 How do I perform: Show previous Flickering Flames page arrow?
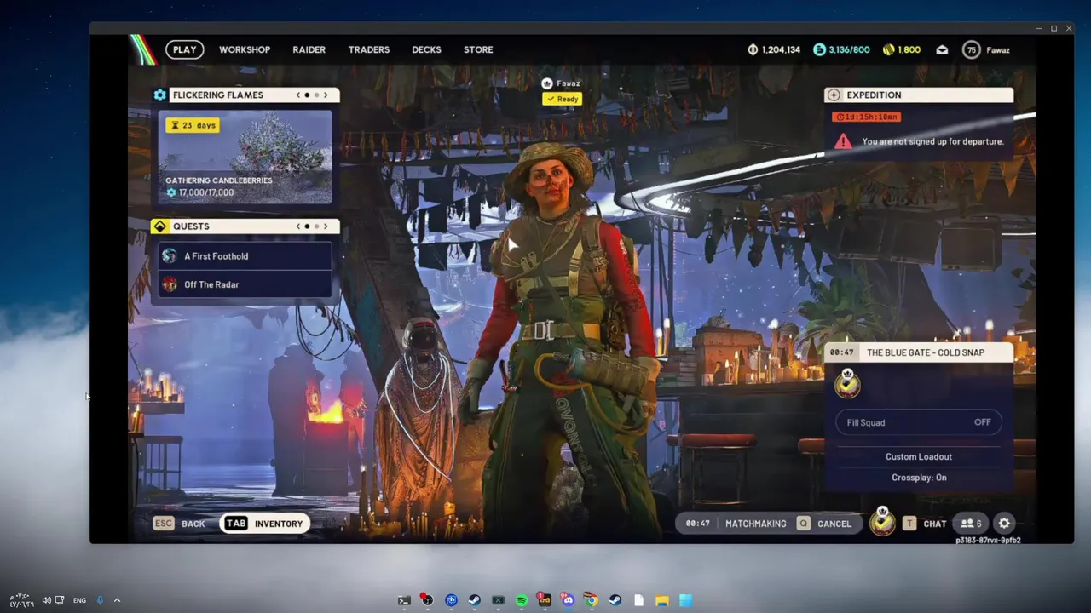pyautogui.click(x=298, y=95)
